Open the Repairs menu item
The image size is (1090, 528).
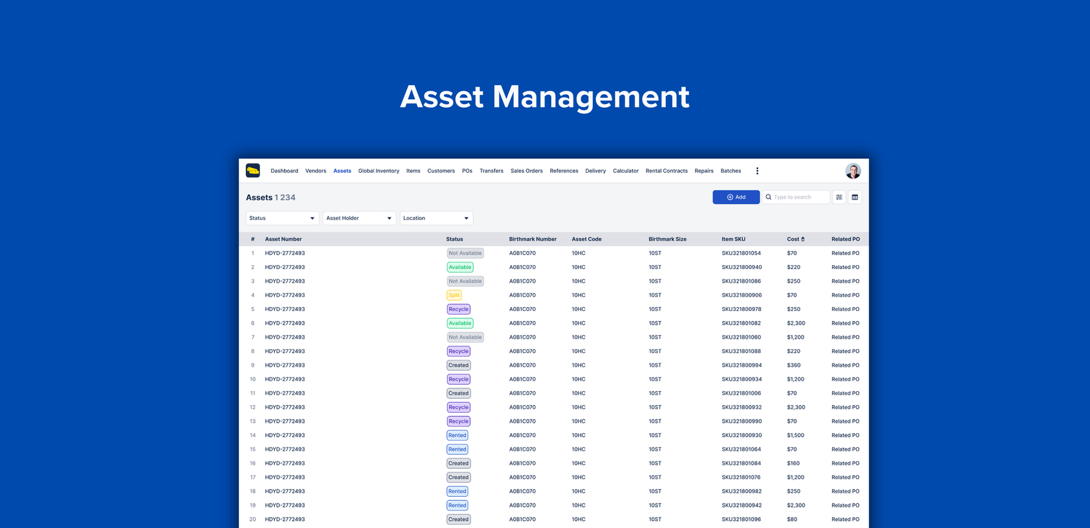click(x=704, y=171)
